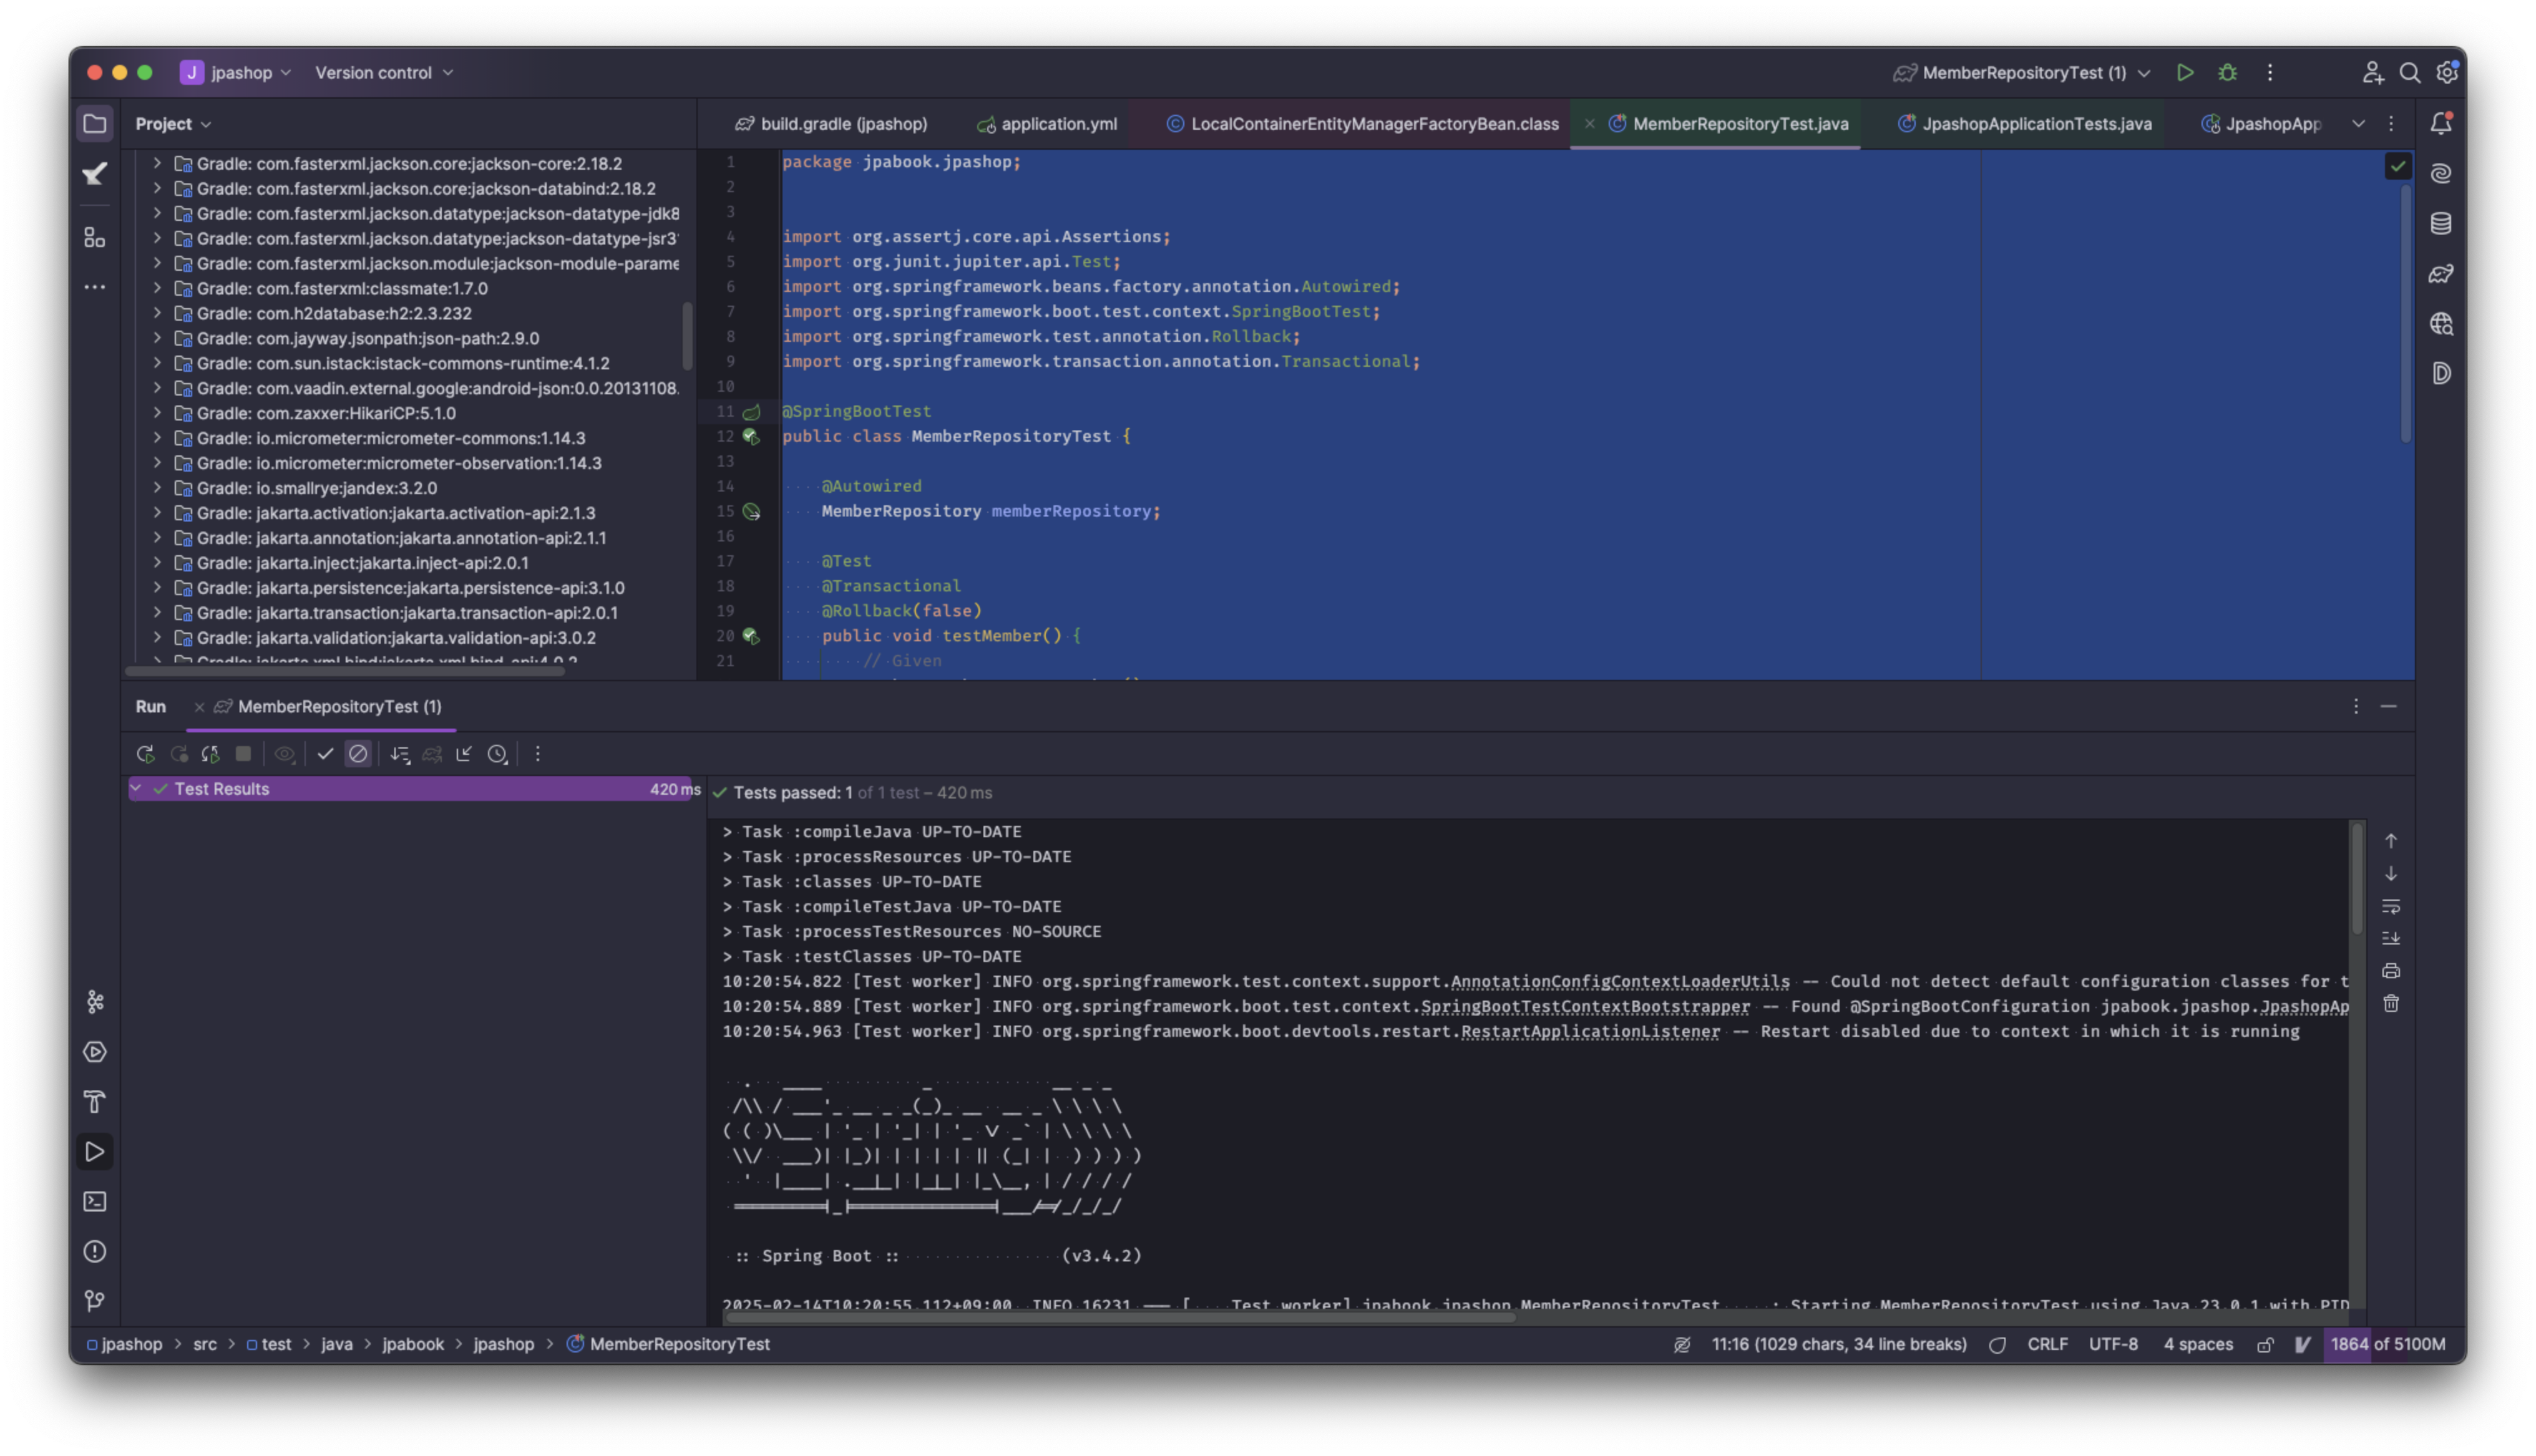Viewport: 2536px width, 1456px height.
Task: Toggle soft-wrap in console output
Action: [2391, 907]
